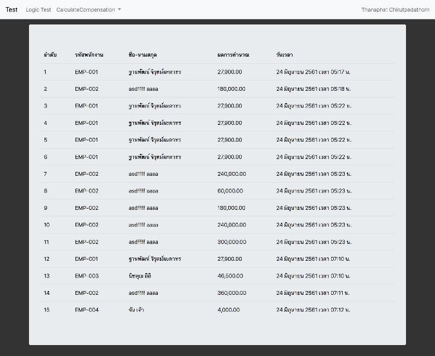Select employee name in row 3

coord(155,106)
